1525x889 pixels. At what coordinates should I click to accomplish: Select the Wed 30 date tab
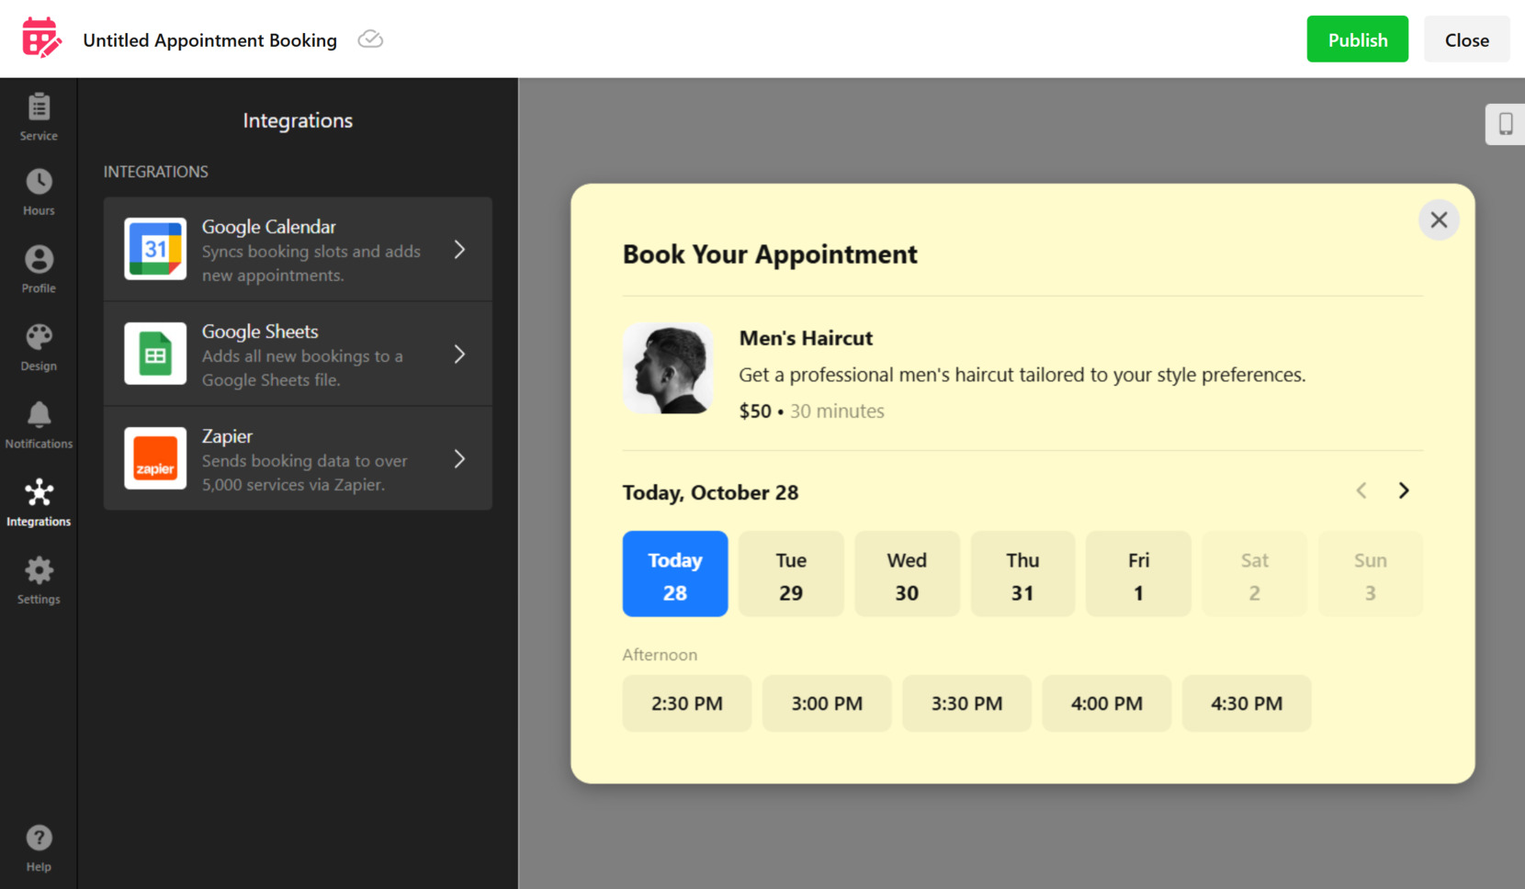(907, 574)
